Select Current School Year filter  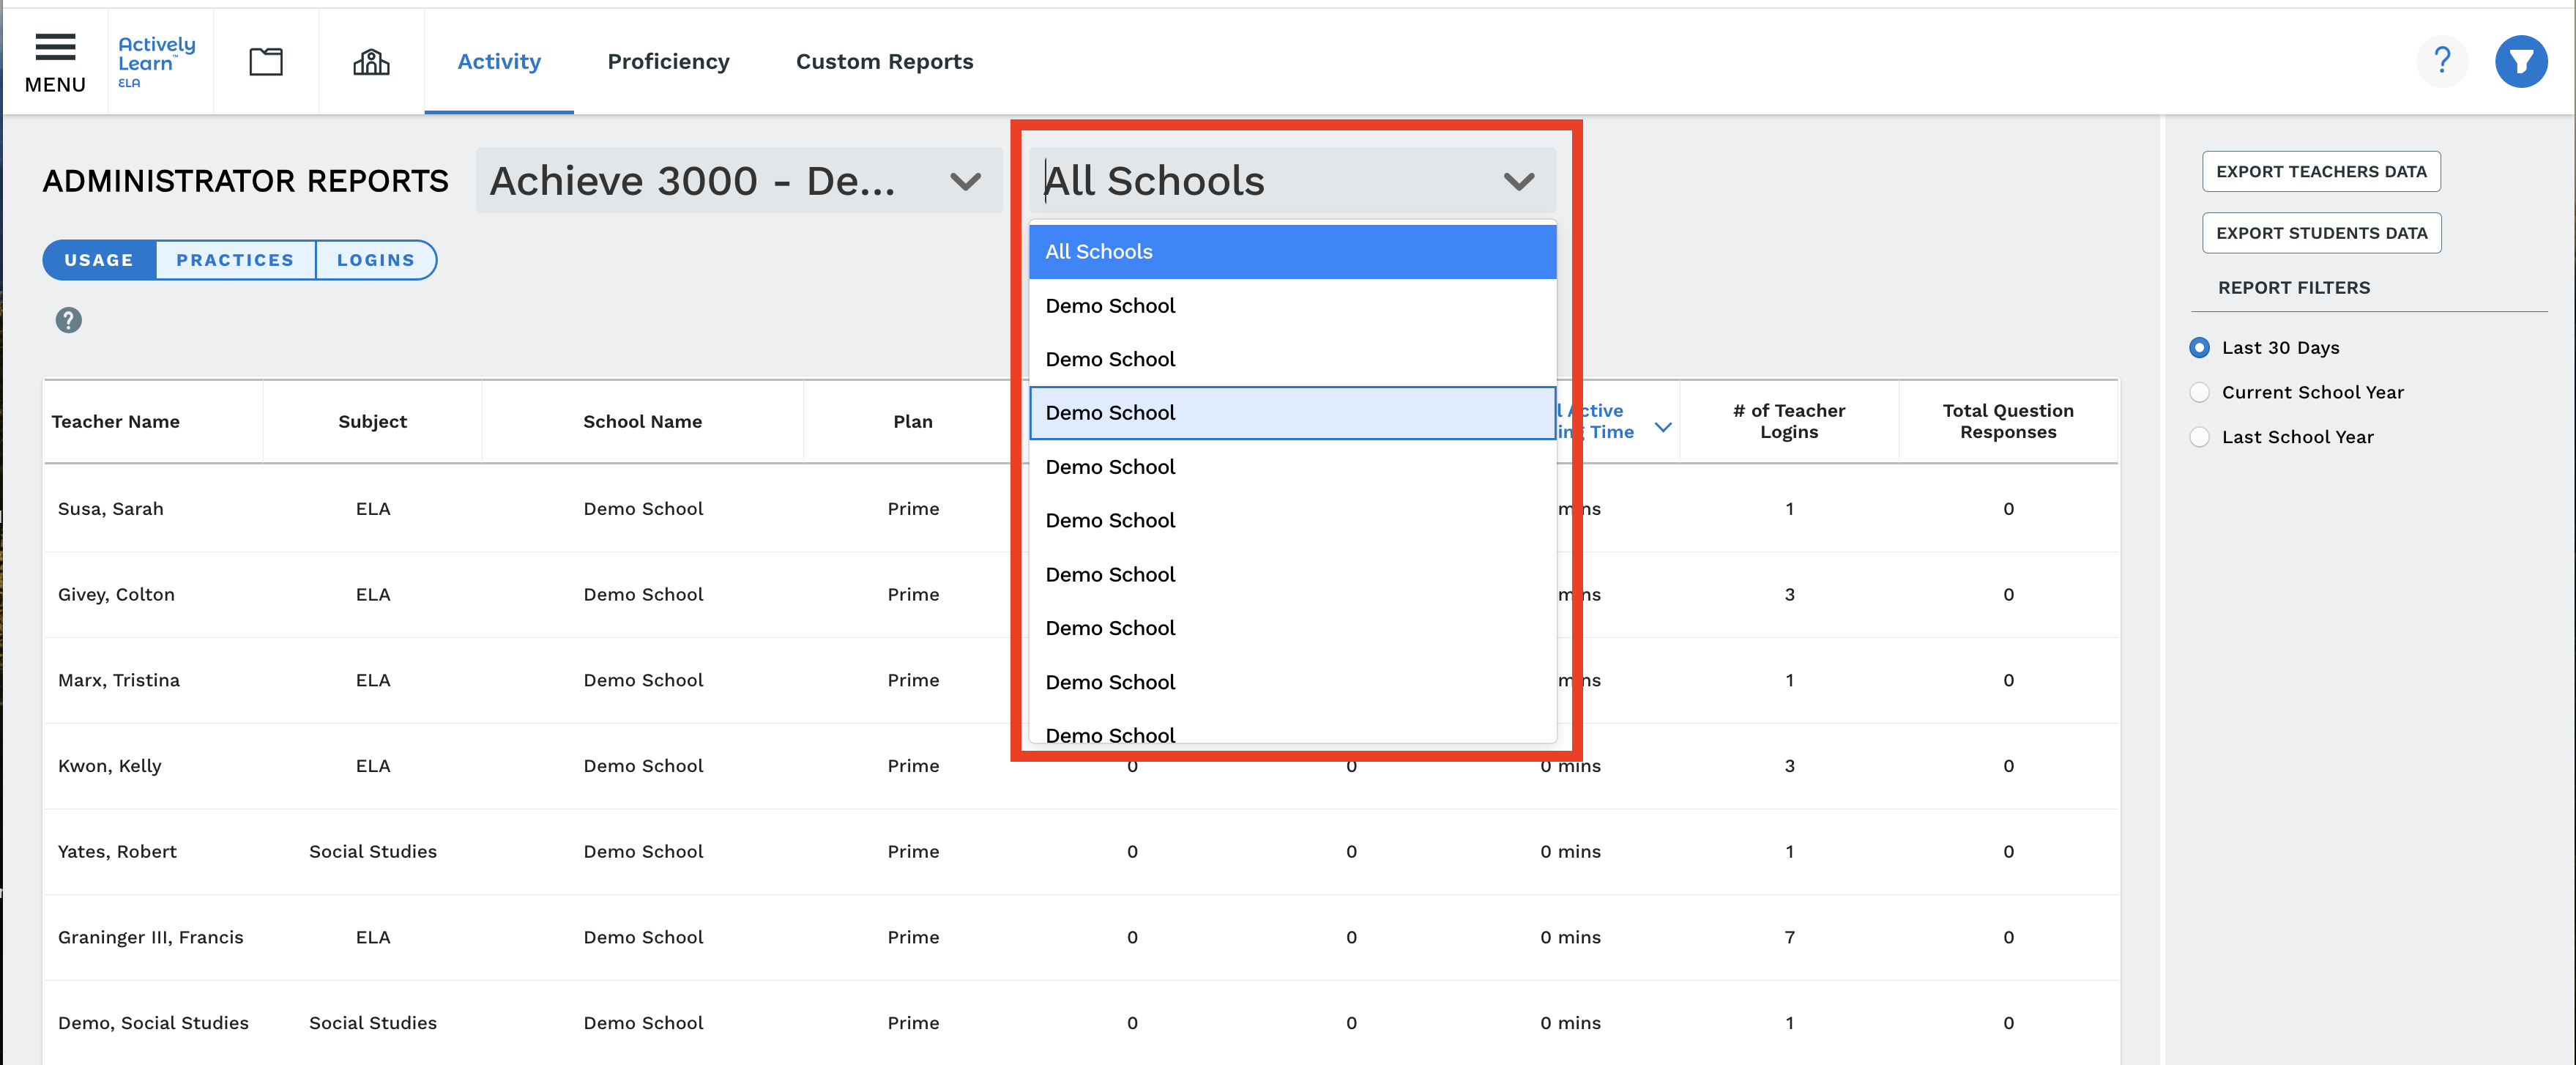tap(2199, 392)
